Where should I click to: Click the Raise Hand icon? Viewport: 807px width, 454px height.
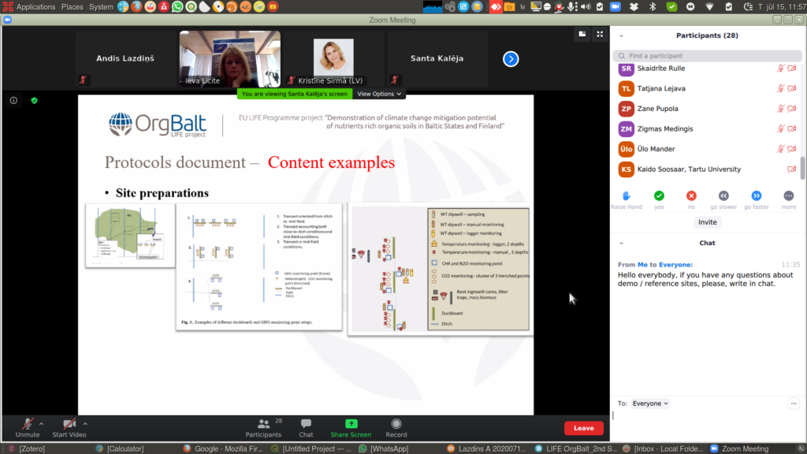(x=627, y=195)
